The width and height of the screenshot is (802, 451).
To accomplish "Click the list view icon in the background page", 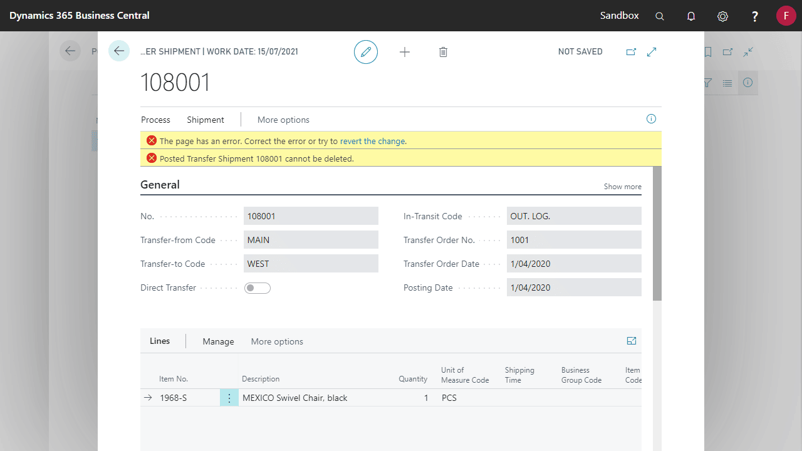I will tap(727, 83).
